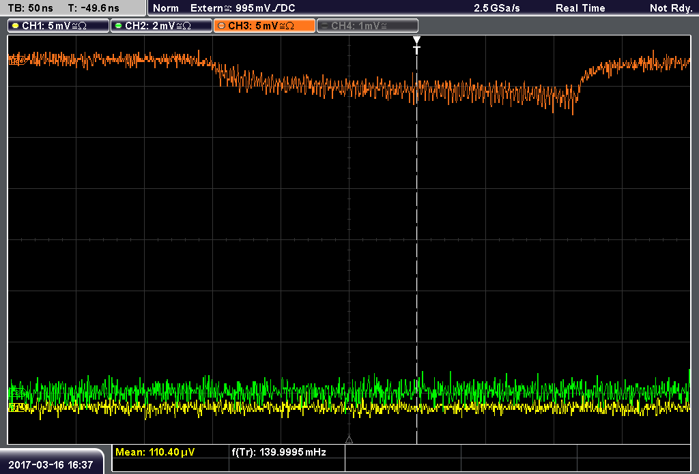Select the CH2 2 mV channel tab
This screenshot has height=474, width=699.
tap(161, 26)
